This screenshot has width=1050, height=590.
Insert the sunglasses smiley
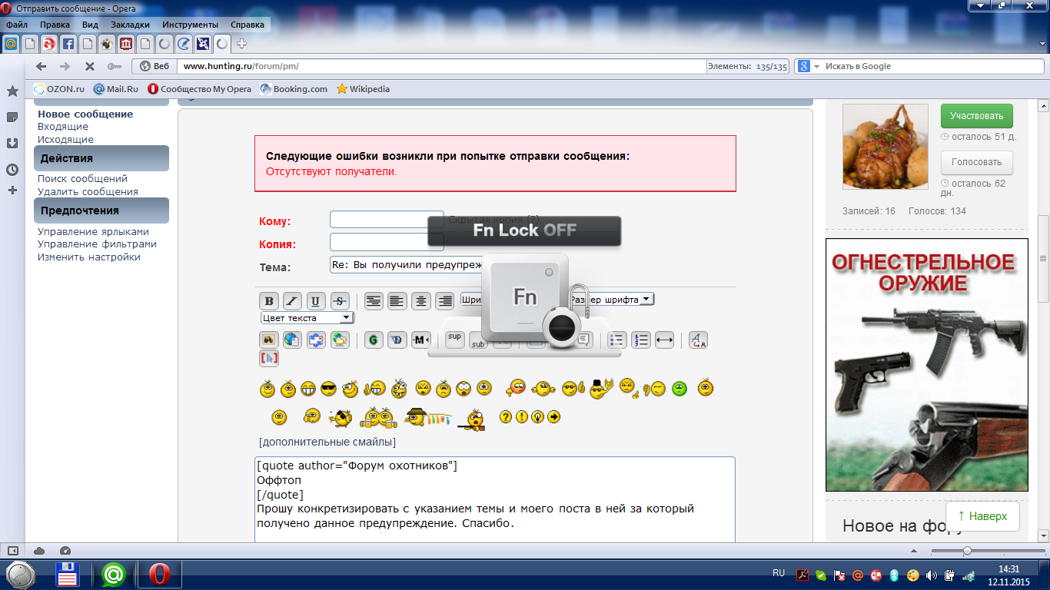[328, 389]
